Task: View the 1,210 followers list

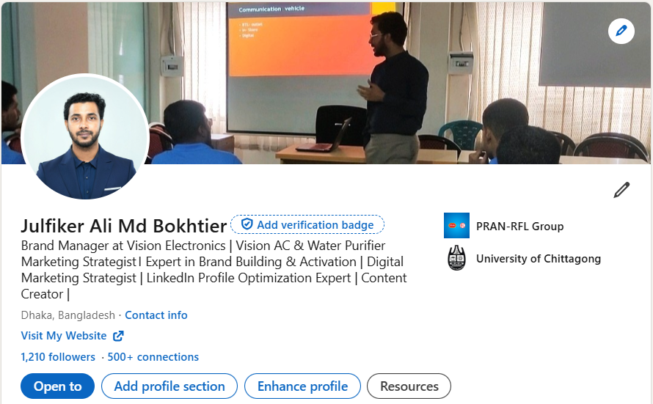Action: pyautogui.click(x=58, y=357)
